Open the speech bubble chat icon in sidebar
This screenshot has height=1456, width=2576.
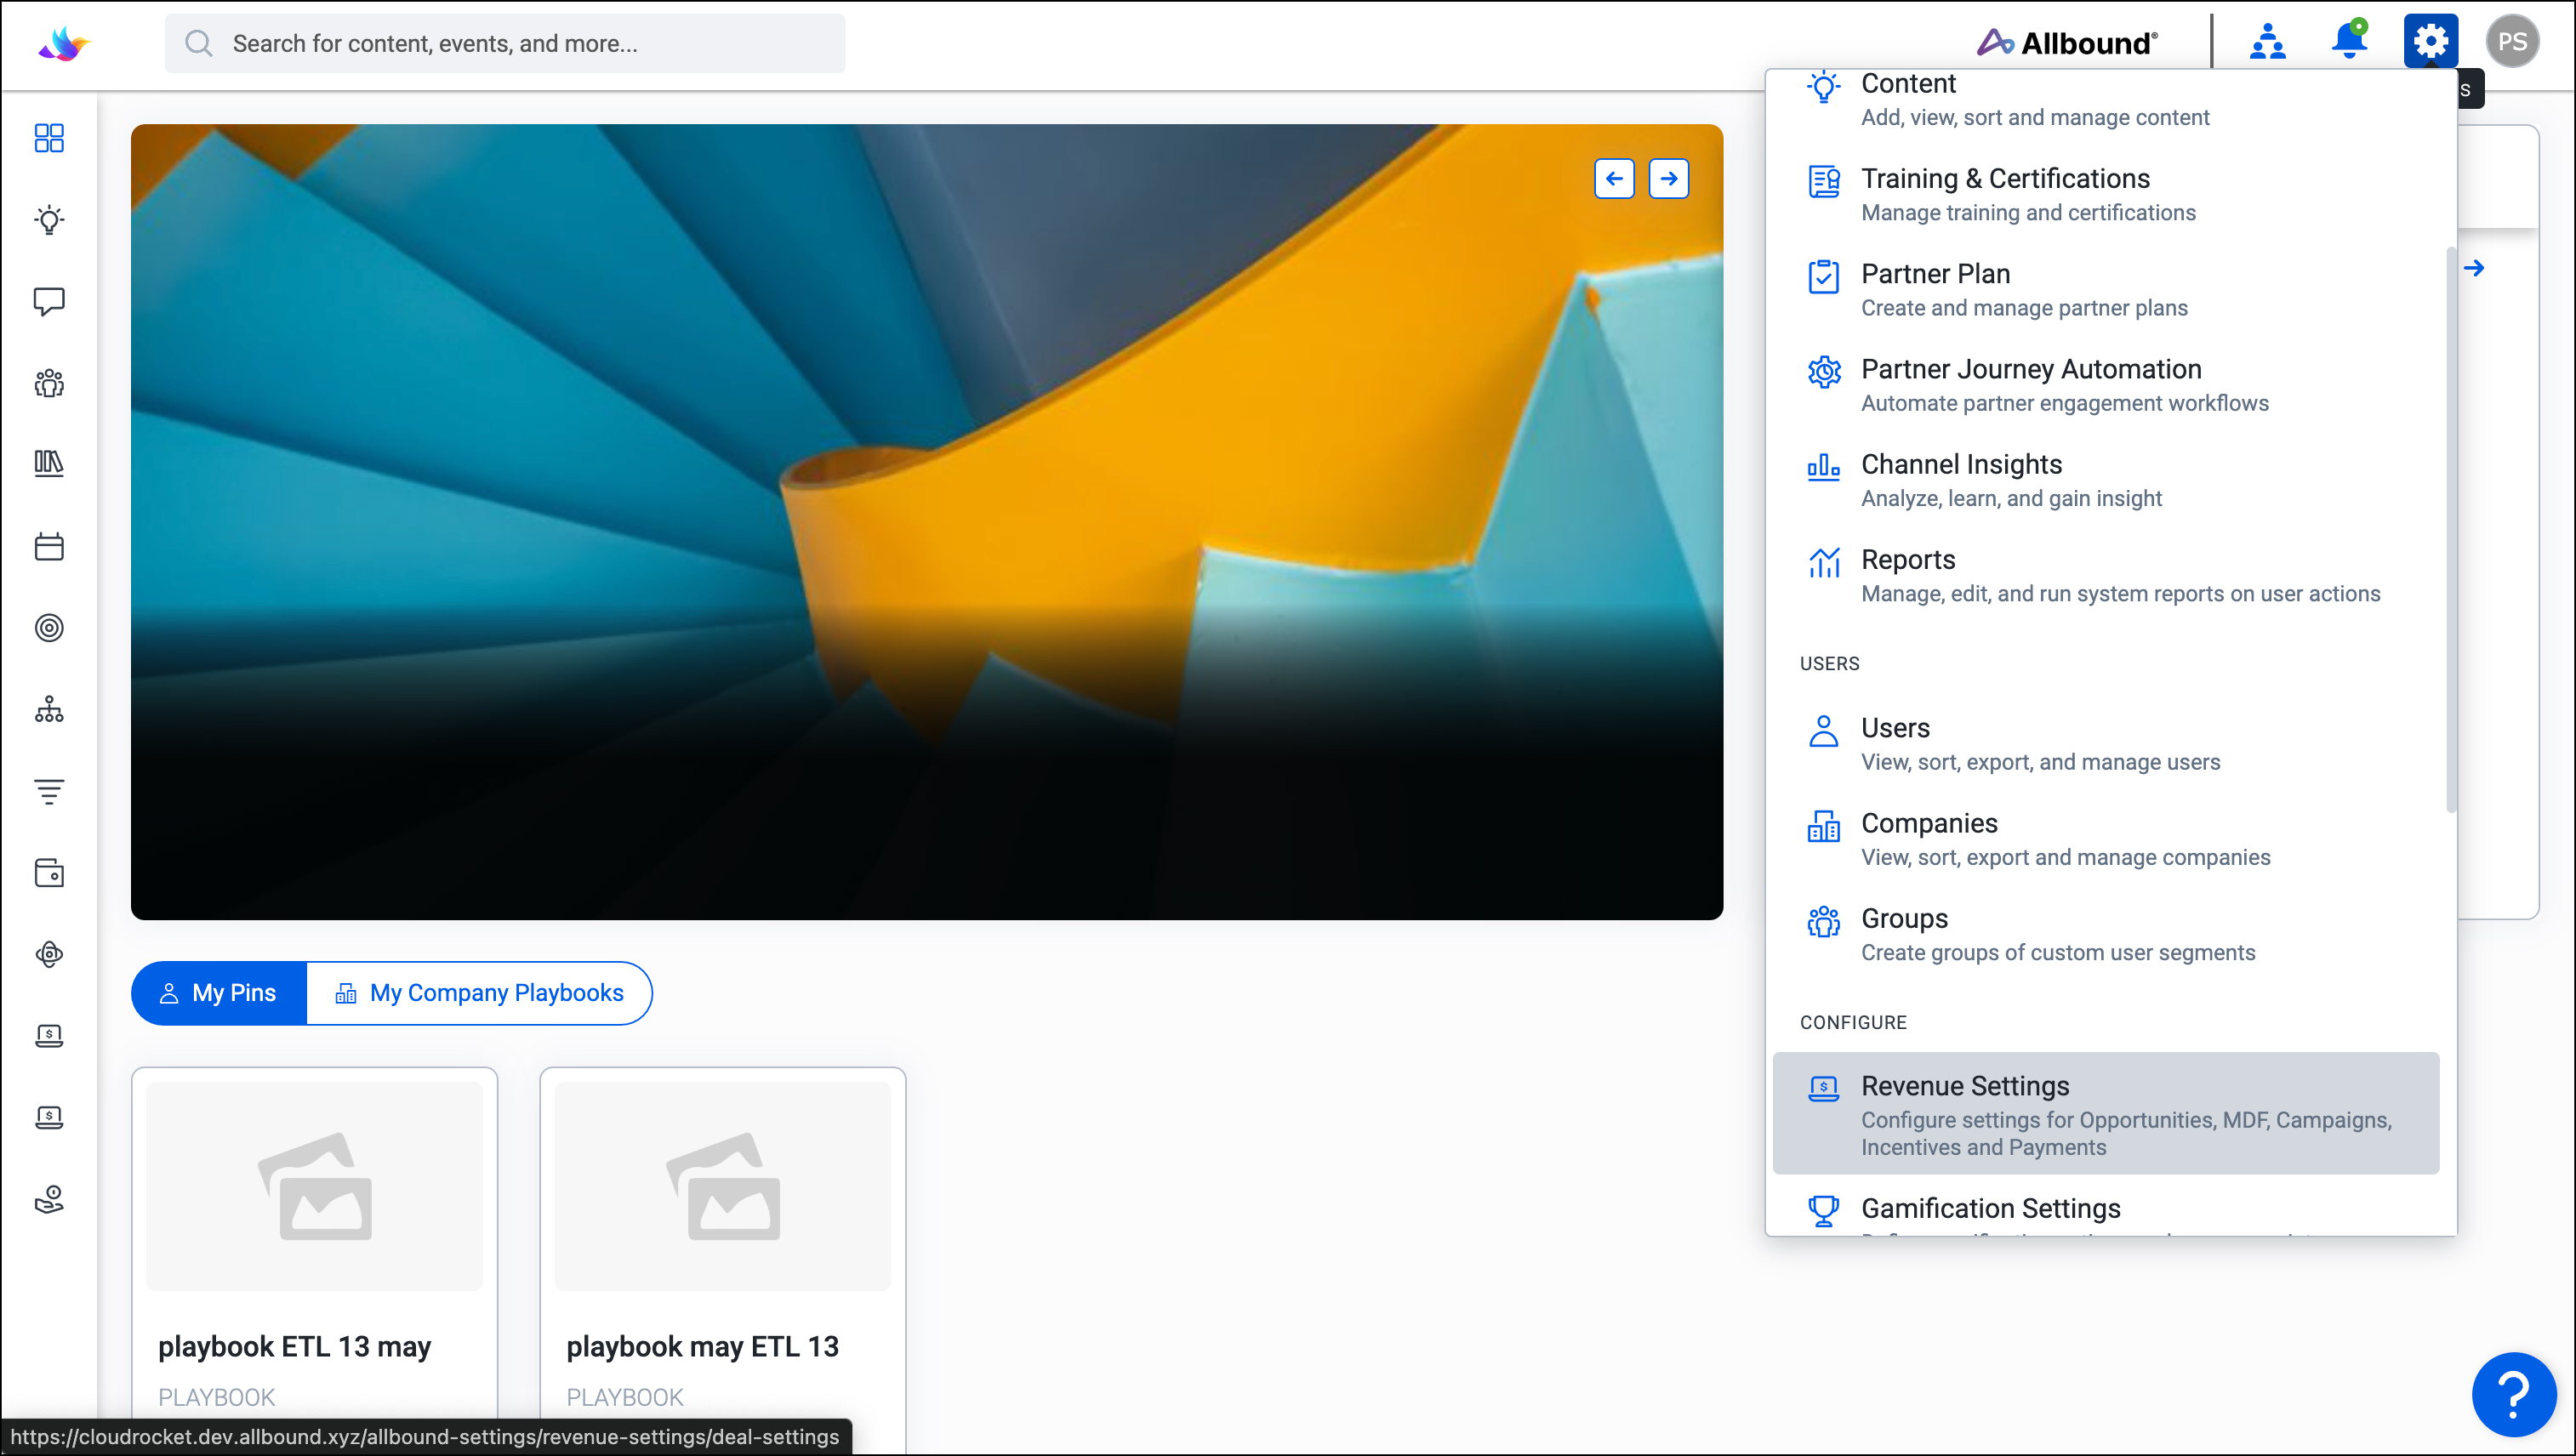coord(49,301)
